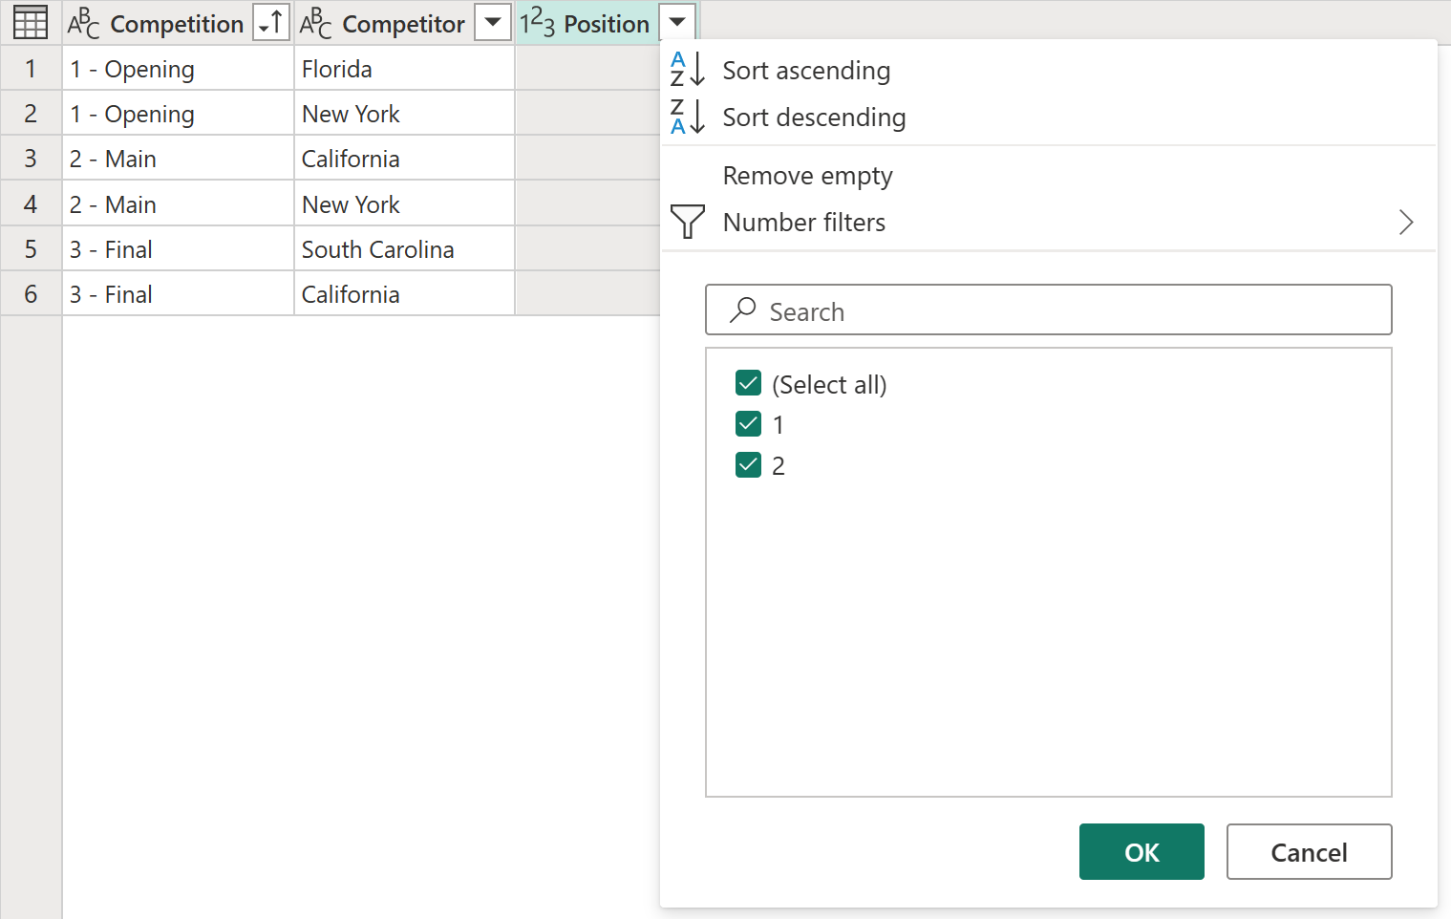Click the A-Z sort ascending icon
The width and height of the screenshot is (1451, 919).
(x=687, y=70)
